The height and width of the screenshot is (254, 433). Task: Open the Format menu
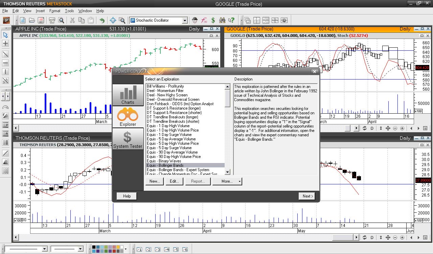pos(55,11)
